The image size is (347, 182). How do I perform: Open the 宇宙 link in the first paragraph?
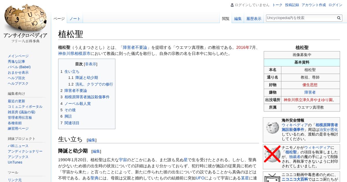(123, 160)
